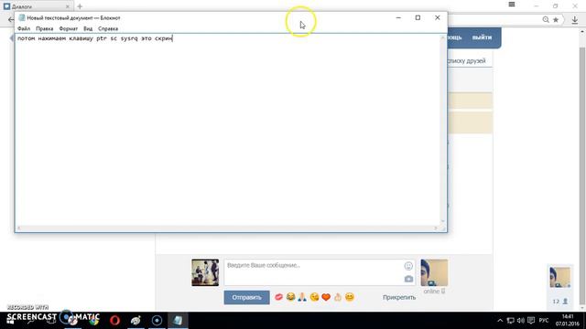Bookmark the page with star icon

click(556, 20)
